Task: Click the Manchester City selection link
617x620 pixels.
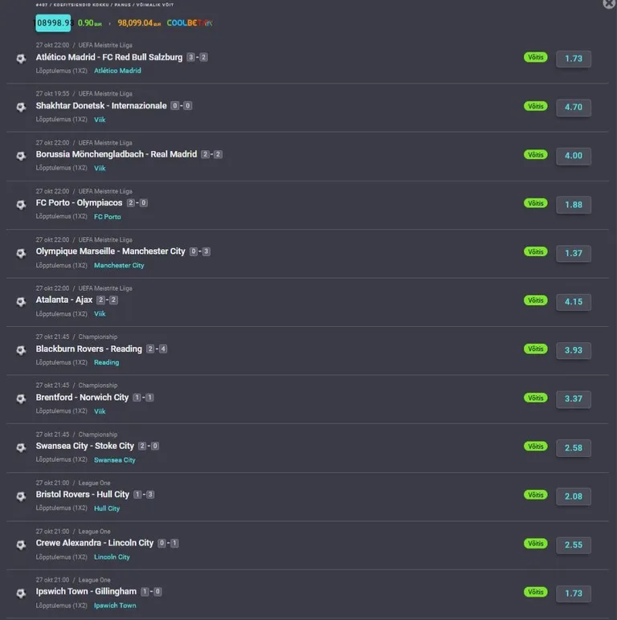Action: click(119, 265)
